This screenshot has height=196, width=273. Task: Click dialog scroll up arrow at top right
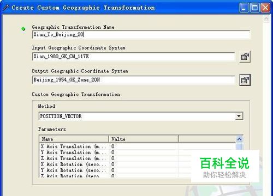point(266,19)
